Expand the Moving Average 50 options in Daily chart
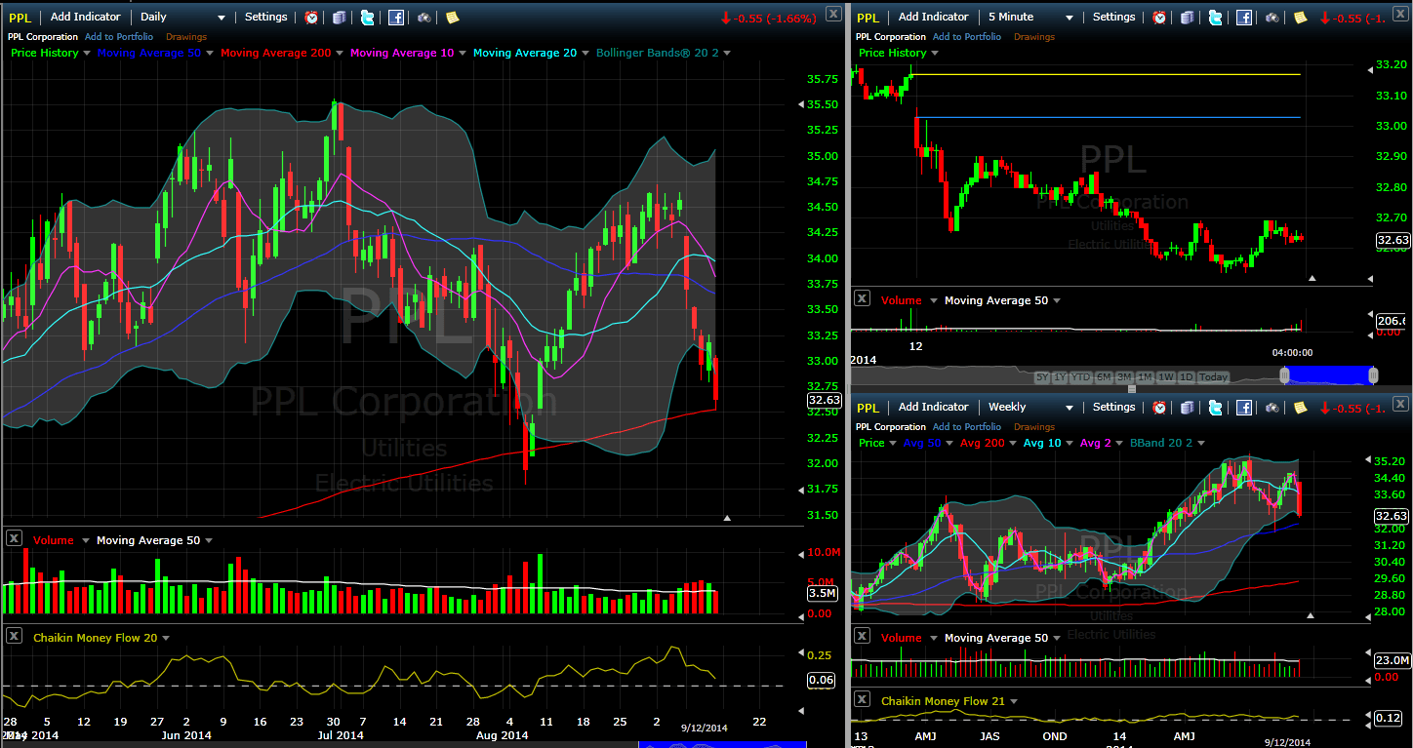Image resolution: width=1413 pixels, height=748 pixels. [x=210, y=54]
